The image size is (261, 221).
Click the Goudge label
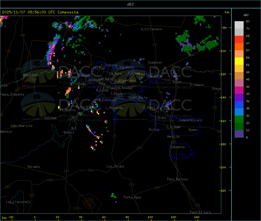(127, 88)
